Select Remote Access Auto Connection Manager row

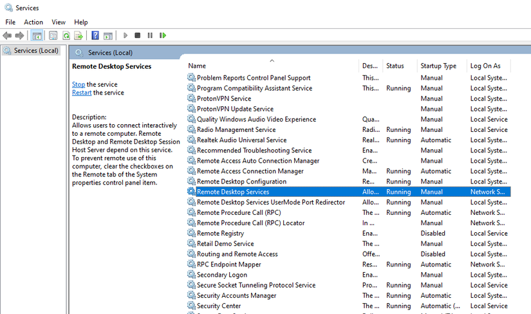point(348,161)
